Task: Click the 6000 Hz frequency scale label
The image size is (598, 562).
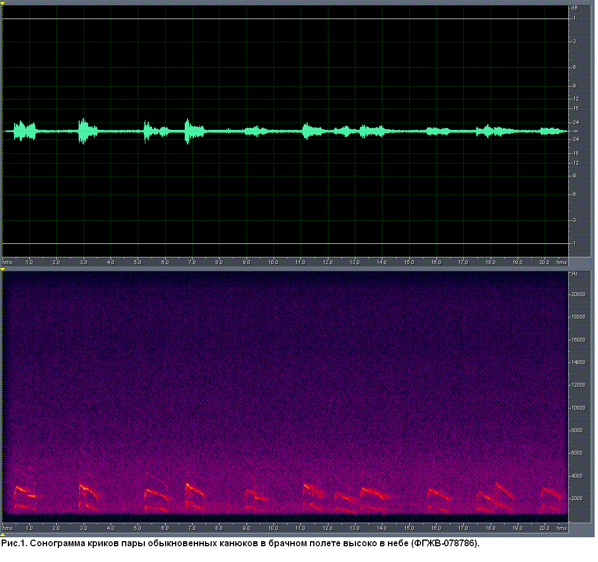Action: pos(577,453)
